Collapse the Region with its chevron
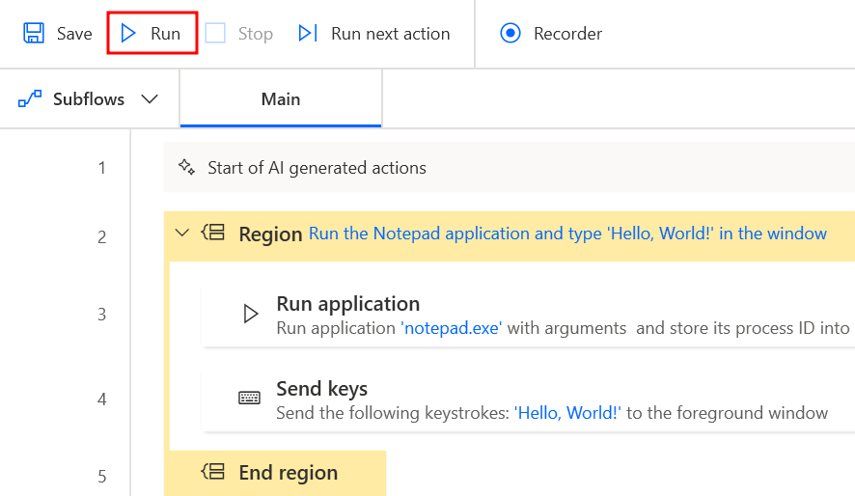The image size is (855, 496). pos(181,233)
